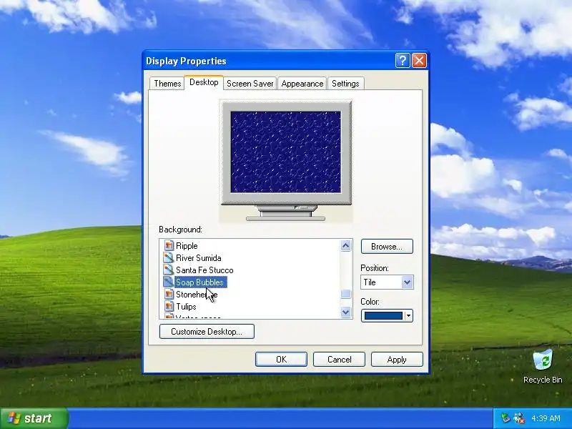The height and width of the screenshot is (429, 572).
Task: Open the Start menu
Action: [x=34, y=418]
